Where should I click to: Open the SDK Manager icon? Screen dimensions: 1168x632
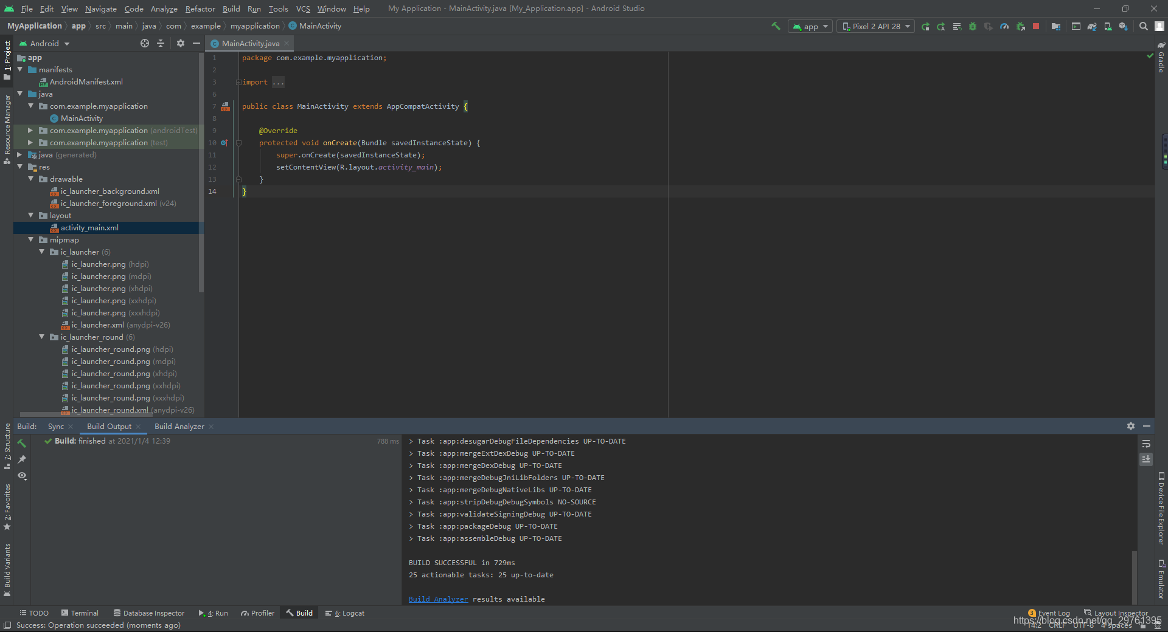[x=1124, y=27]
